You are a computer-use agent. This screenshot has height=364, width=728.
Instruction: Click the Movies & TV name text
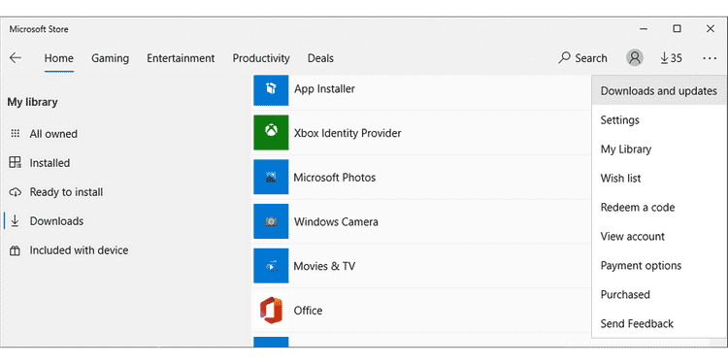tap(324, 266)
